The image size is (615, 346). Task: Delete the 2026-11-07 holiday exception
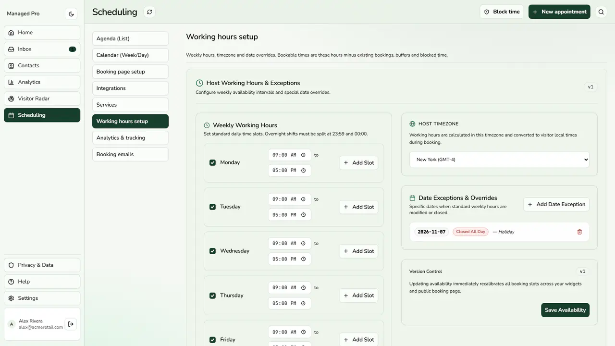[579, 232]
